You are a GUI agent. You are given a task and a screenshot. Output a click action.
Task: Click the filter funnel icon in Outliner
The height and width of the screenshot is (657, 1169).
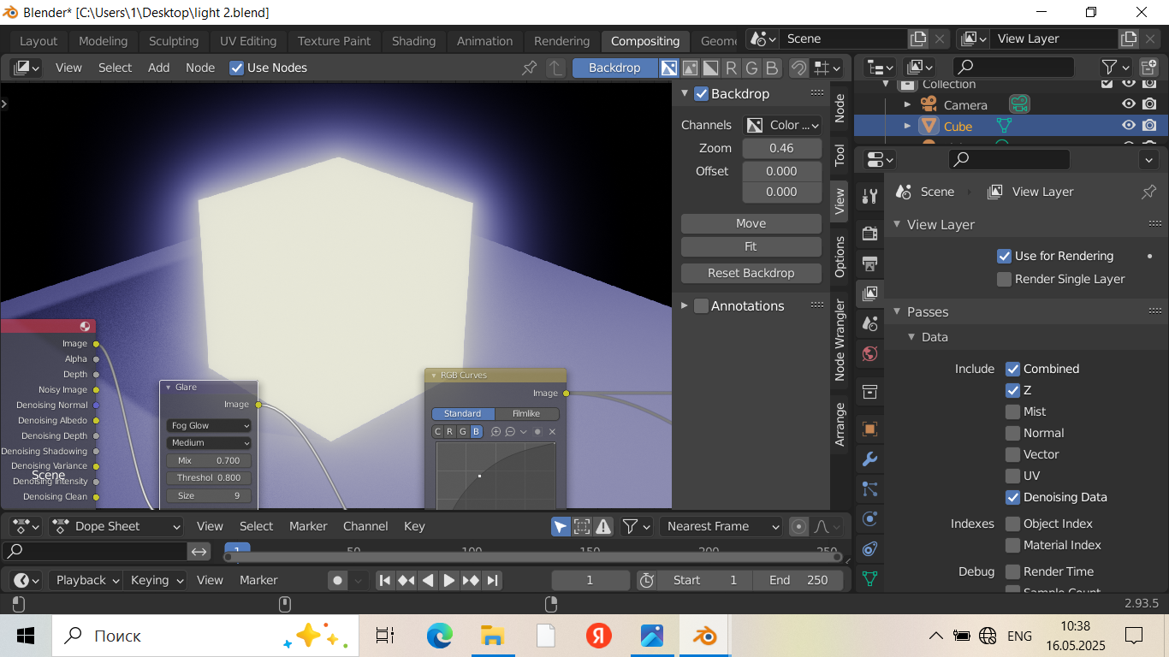[1109, 67]
